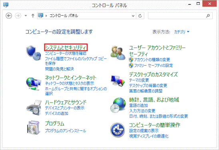Click the Control Panel icon in address bar
This screenshot has height=150, width=219.
(x=41, y=16)
